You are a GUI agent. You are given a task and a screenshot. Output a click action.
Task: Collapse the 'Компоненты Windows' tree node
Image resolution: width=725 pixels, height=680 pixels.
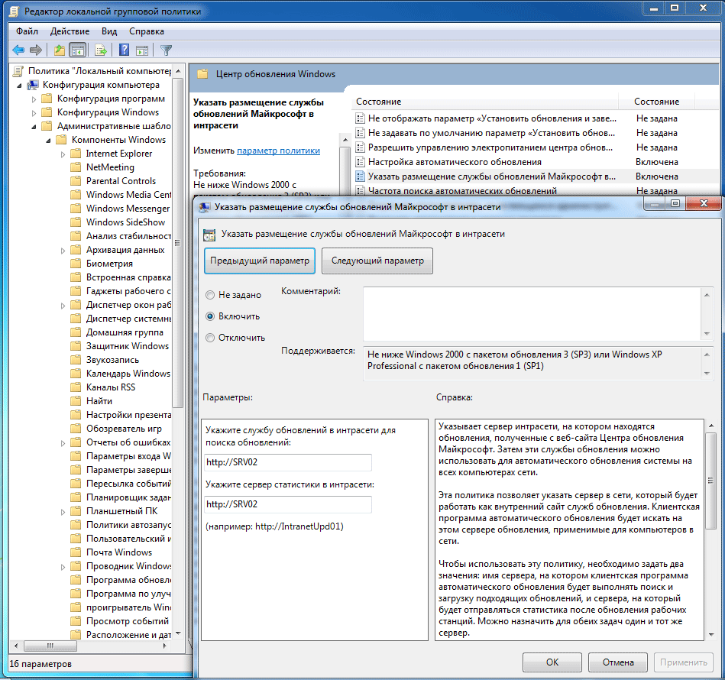pos(48,140)
